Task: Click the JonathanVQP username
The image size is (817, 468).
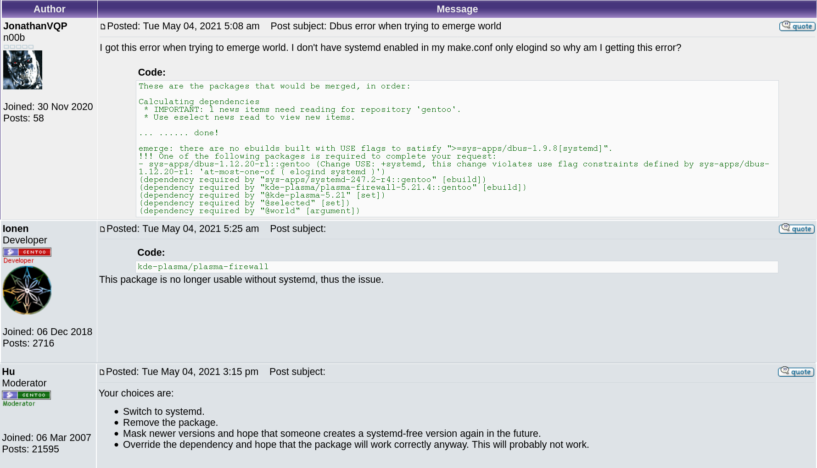Action: pyautogui.click(x=35, y=26)
